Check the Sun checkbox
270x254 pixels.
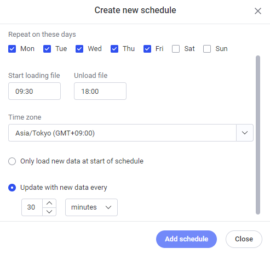pos(207,49)
